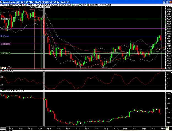
Task: Click the app icon in the title bar
Action: pyautogui.click(x=1, y=2)
